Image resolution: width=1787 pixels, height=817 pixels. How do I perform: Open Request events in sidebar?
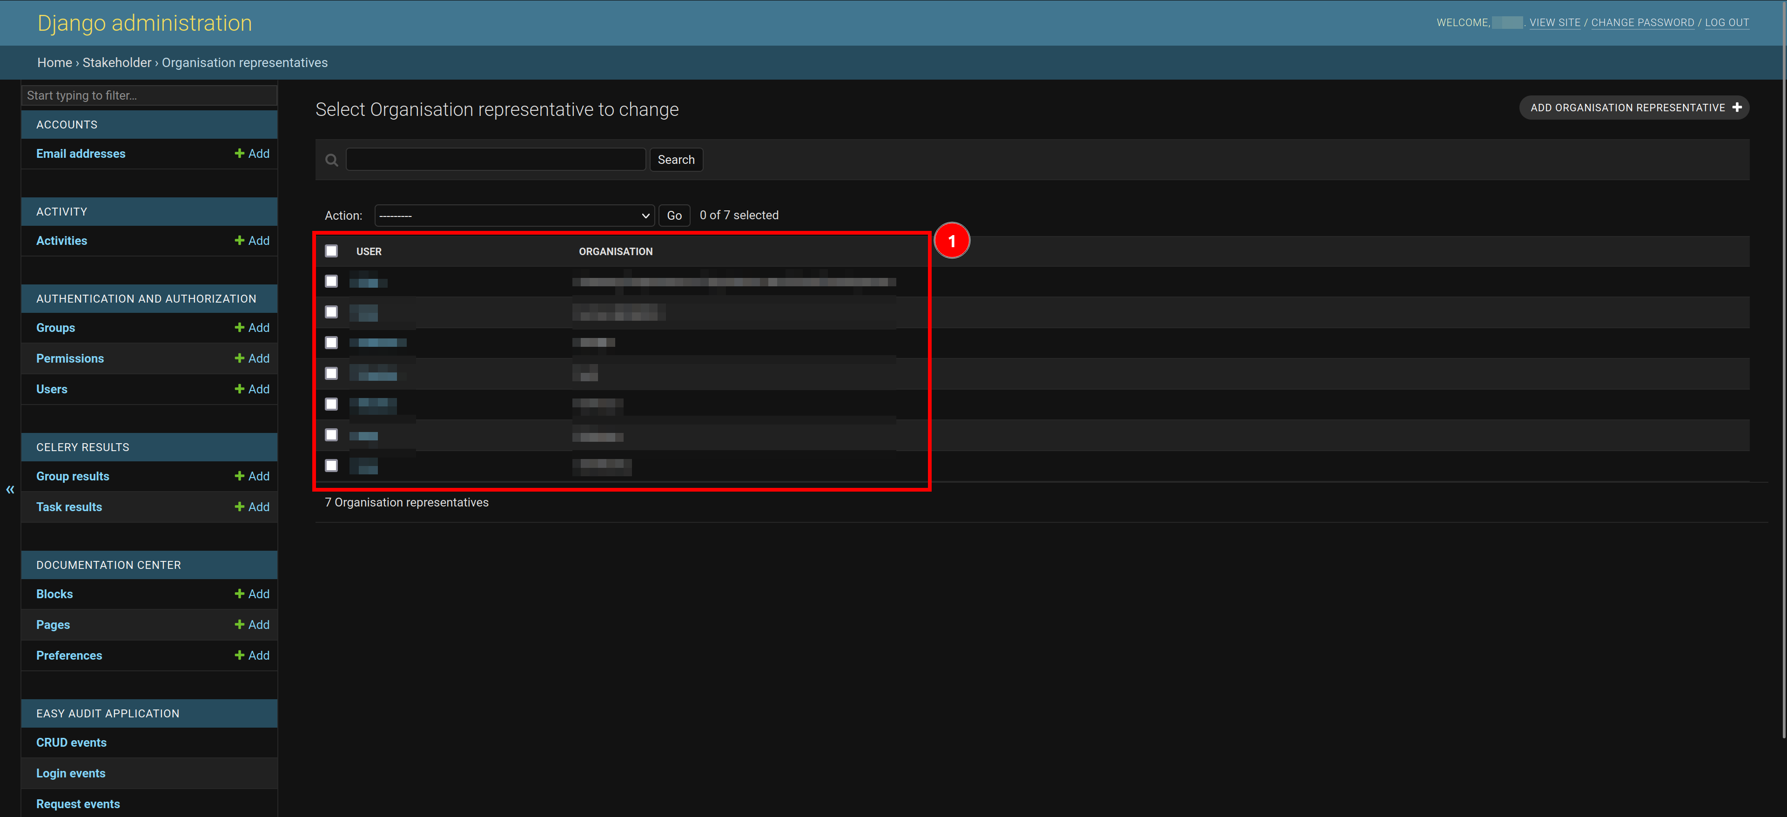tap(78, 804)
